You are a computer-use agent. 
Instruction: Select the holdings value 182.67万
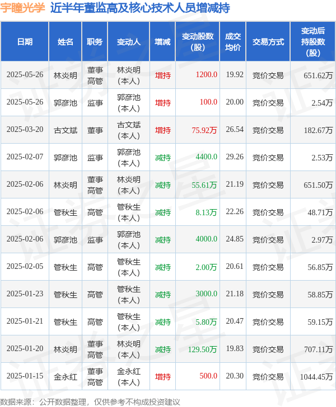tap(318, 130)
